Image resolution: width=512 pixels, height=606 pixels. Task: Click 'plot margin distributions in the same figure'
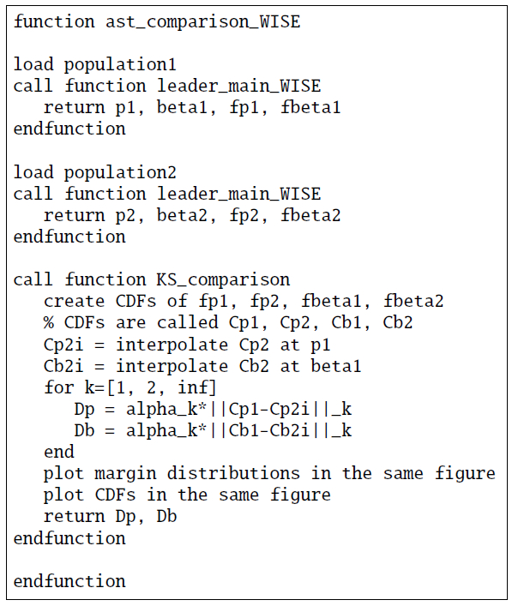269,474
